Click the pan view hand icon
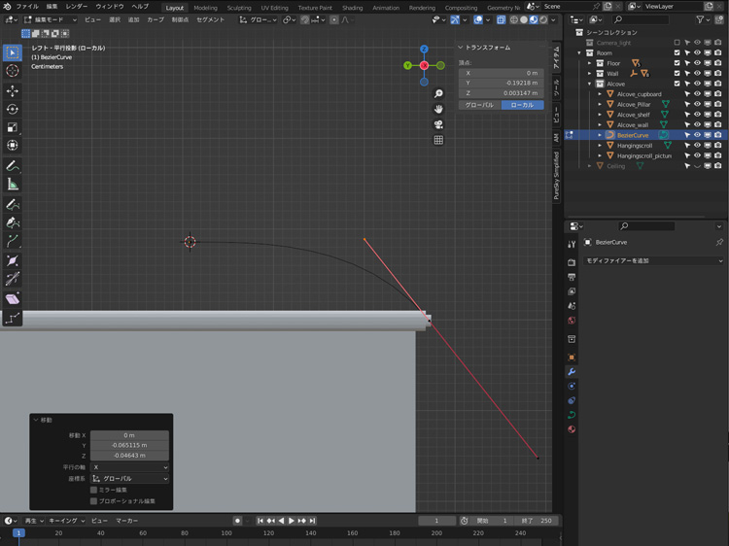This screenshot has width=729, height=546. click(438, 109)
